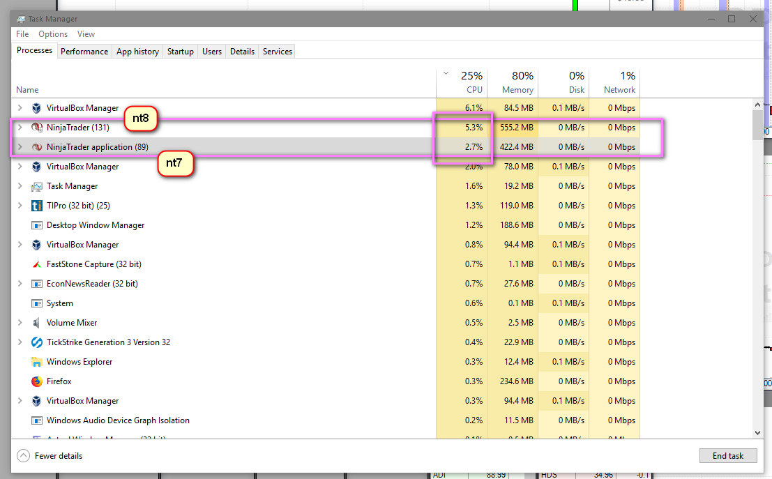Click the 555.2 MB memory value
Image resolution: width=772 pixels, height=479 pixels.
click(x=517, y=128)
